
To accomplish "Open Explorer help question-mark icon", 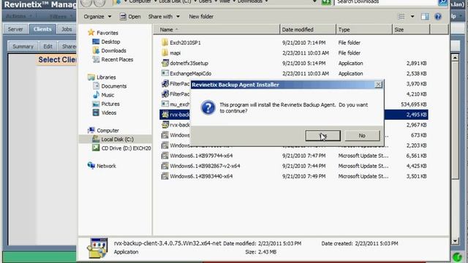I will [438, 16].
